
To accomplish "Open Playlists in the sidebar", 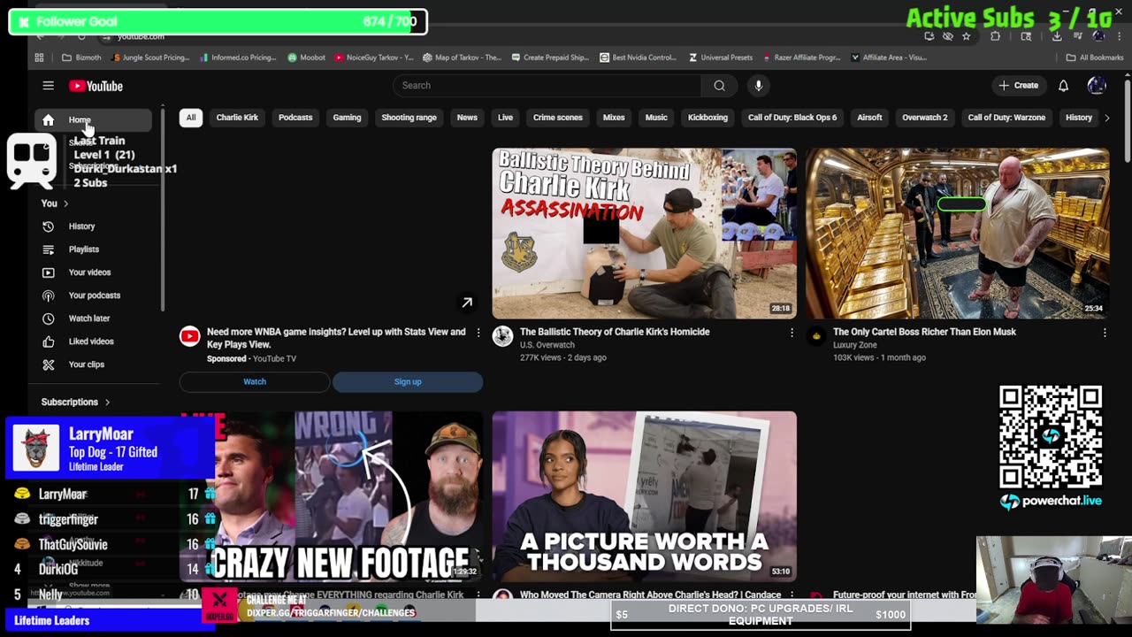I will coord(94,249).
